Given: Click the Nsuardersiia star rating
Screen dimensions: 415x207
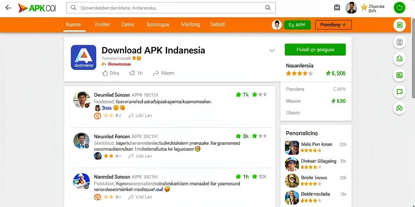Looking at the screenshot, I should click(299, 74).
